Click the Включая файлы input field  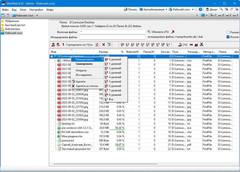click(x=112, y=32)
